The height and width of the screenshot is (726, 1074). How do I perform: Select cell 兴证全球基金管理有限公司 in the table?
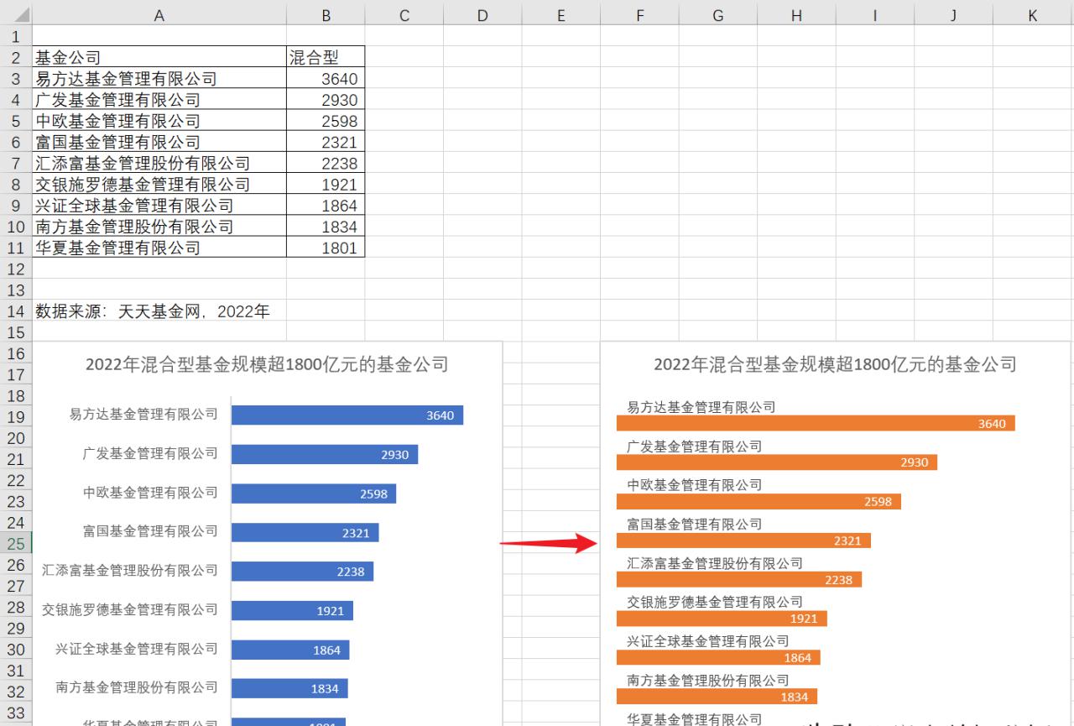point(159,206)
